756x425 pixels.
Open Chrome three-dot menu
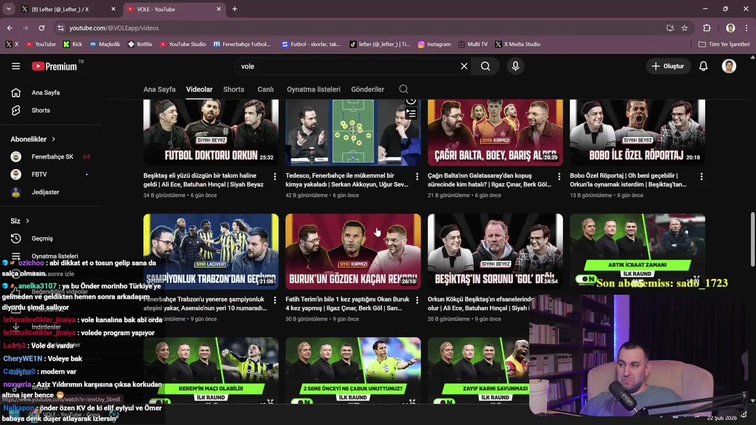747,28
